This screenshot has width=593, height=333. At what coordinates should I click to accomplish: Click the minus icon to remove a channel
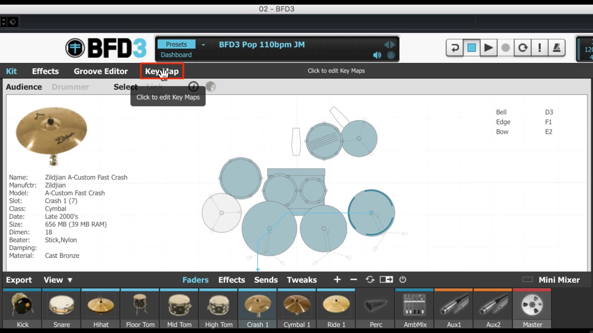coord(353,279)
